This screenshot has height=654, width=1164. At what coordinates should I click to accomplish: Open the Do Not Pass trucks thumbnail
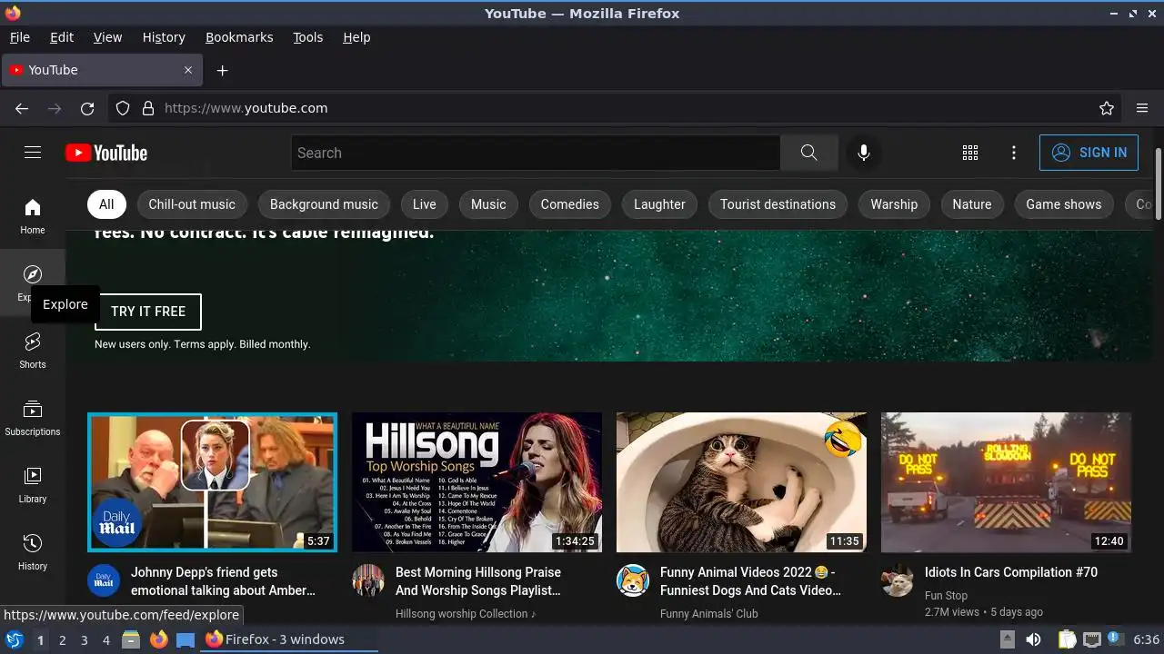pyautogui.click(x=1006, y=482)
